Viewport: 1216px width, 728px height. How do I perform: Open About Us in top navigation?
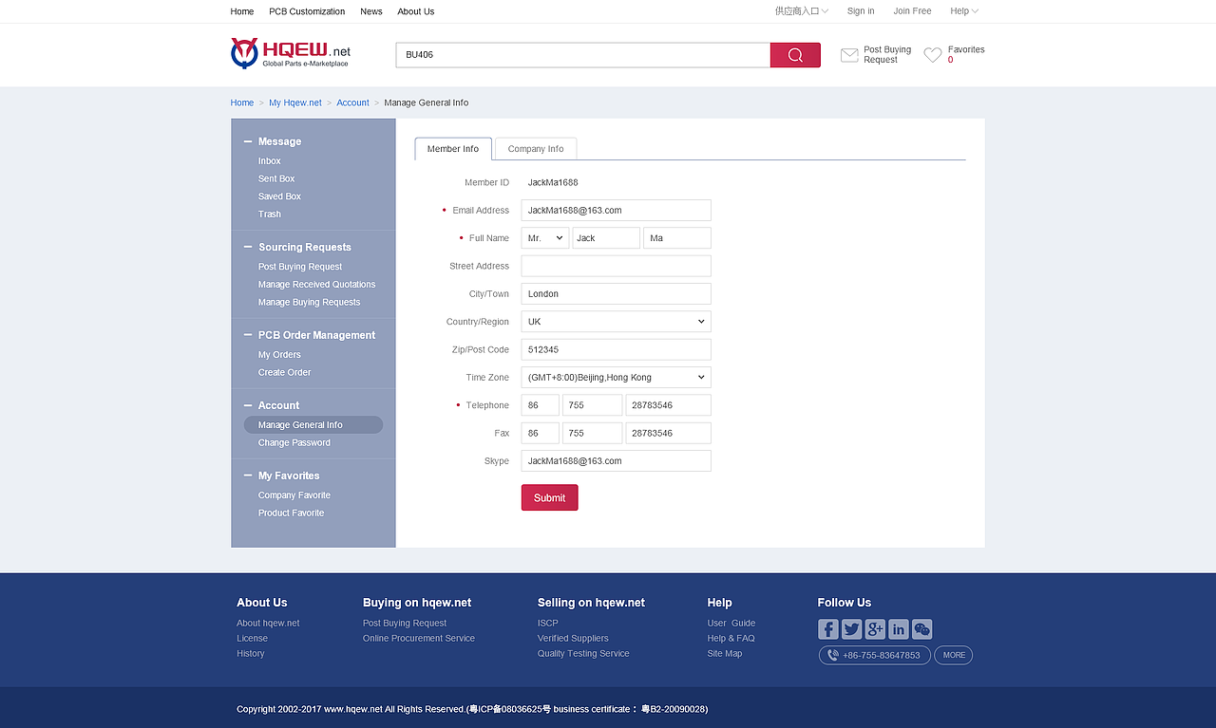coord(416,11)
